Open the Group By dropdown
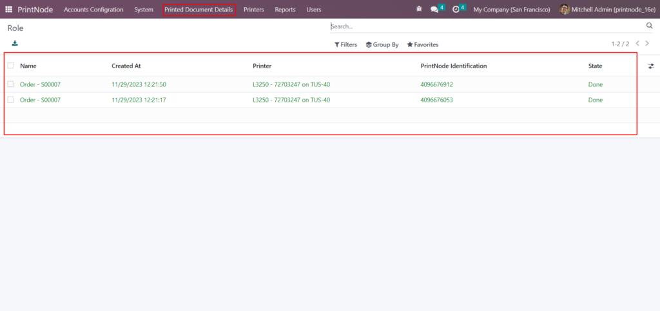The width and height of the screenshot is (660, 311). (382, 44)
